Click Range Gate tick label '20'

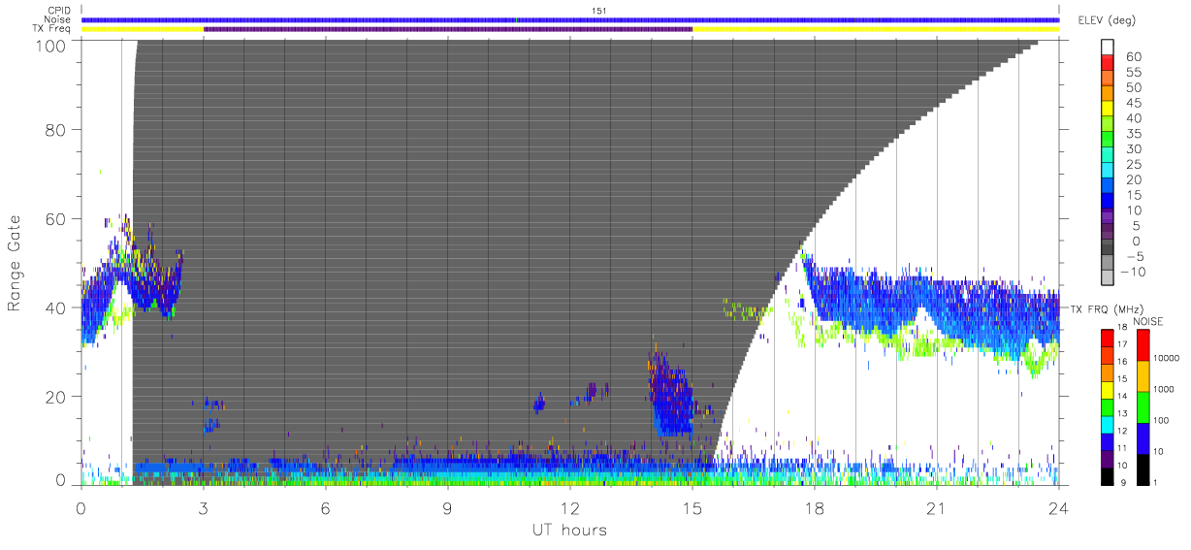pyautogui.click(x=55, y=397)
